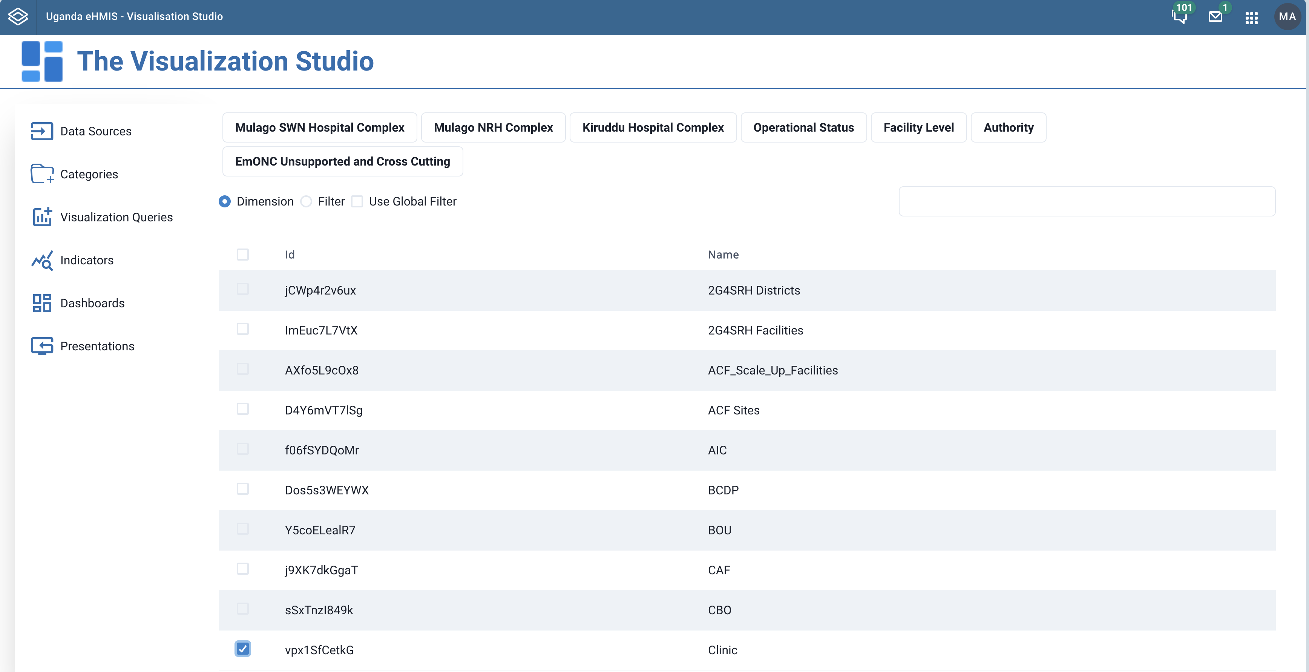Open Categories from sidebar
Viewport: 1309px width, 672px height.
coord(89,174)
